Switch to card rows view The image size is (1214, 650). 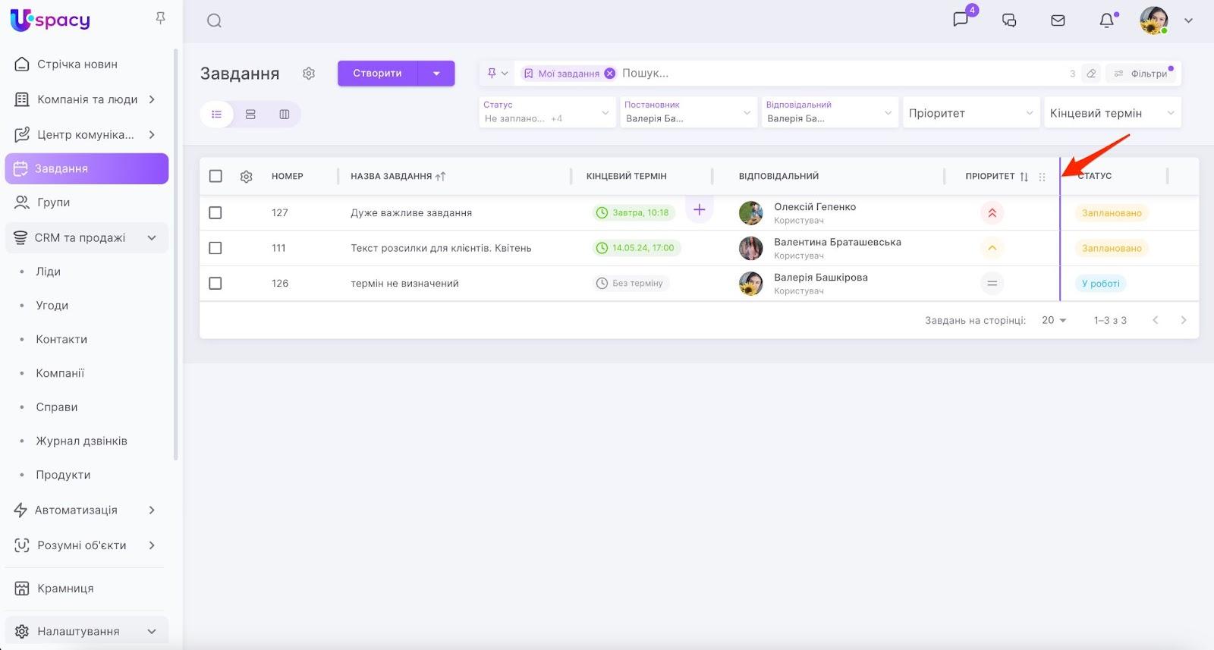[250, 115]
